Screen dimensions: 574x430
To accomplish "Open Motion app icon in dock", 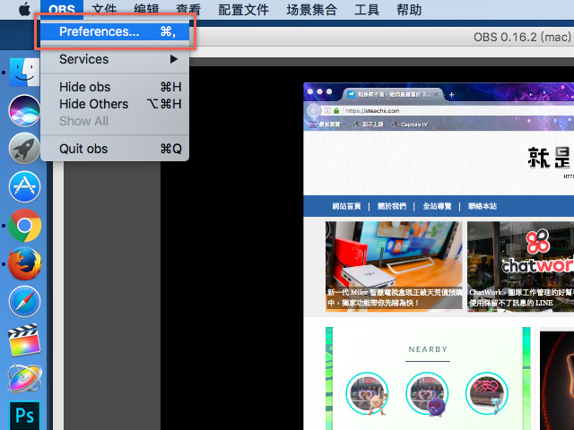I will point(24,378).
